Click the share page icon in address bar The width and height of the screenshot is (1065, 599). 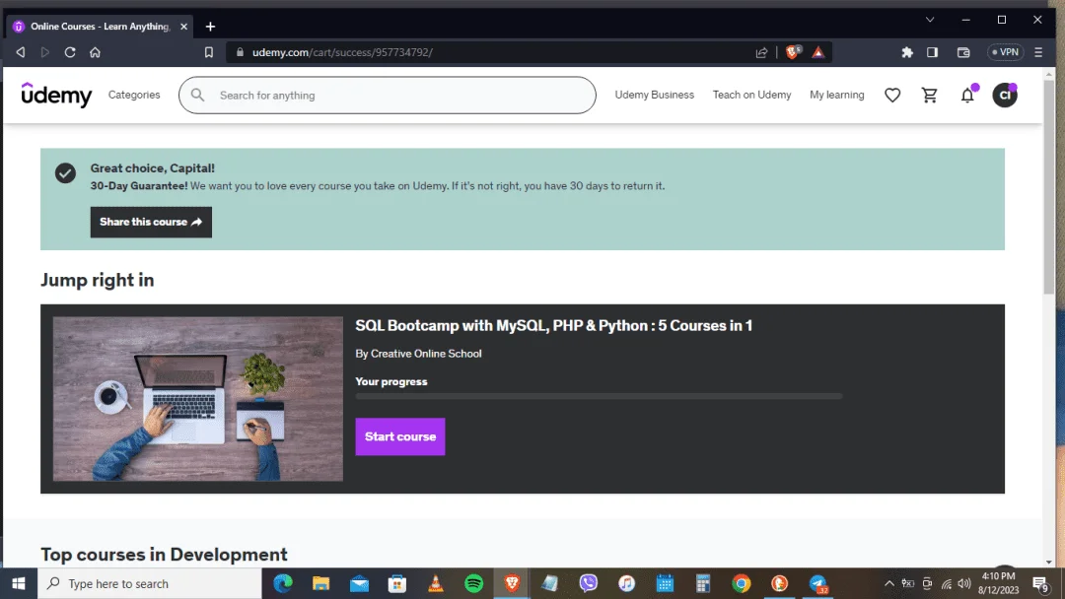pyautogui.click(x=761, y=52)
